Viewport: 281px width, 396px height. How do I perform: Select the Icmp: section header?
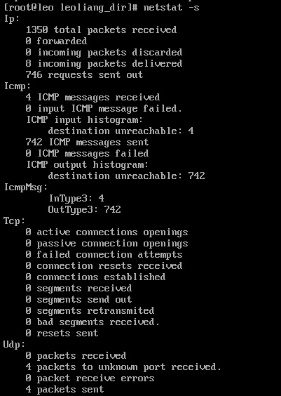17,86
